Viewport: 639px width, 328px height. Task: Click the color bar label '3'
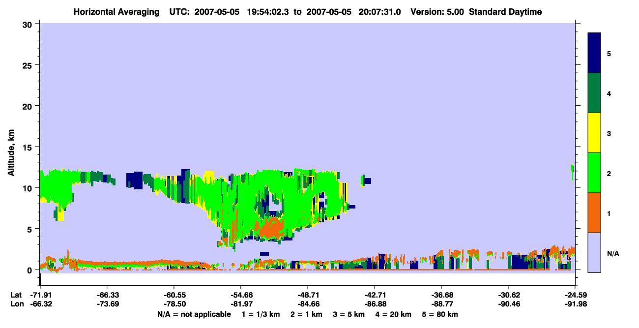(609, 133)
